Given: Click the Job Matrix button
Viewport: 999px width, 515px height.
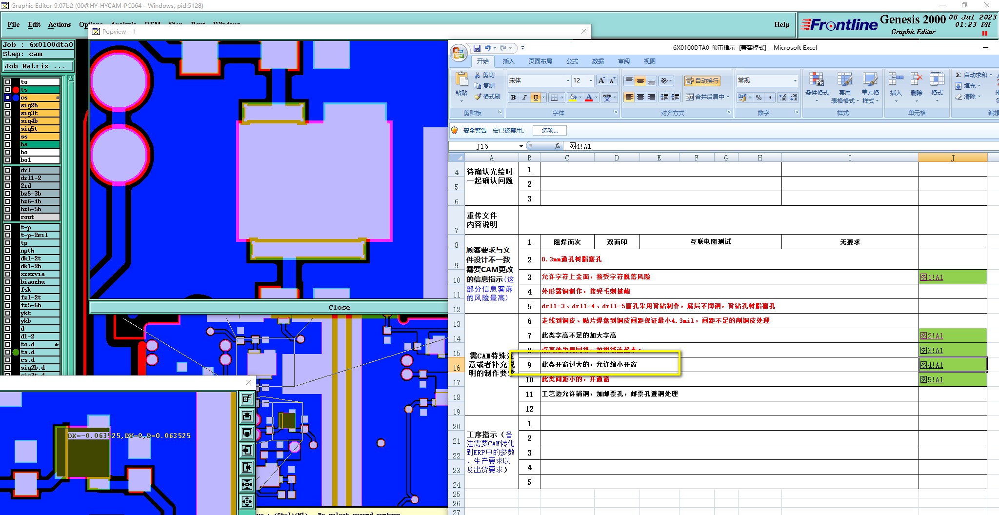Looking at the screenshot, I should tap(38, 66).
